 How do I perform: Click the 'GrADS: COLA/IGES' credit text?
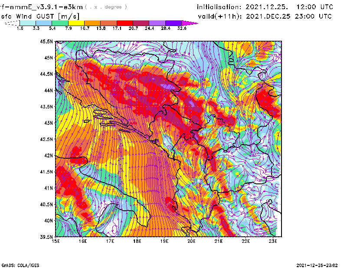20,265
